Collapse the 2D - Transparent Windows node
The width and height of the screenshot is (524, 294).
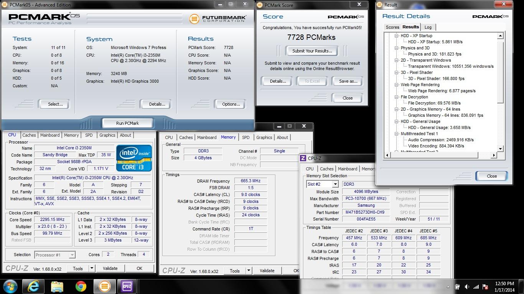tap(397, 60)
